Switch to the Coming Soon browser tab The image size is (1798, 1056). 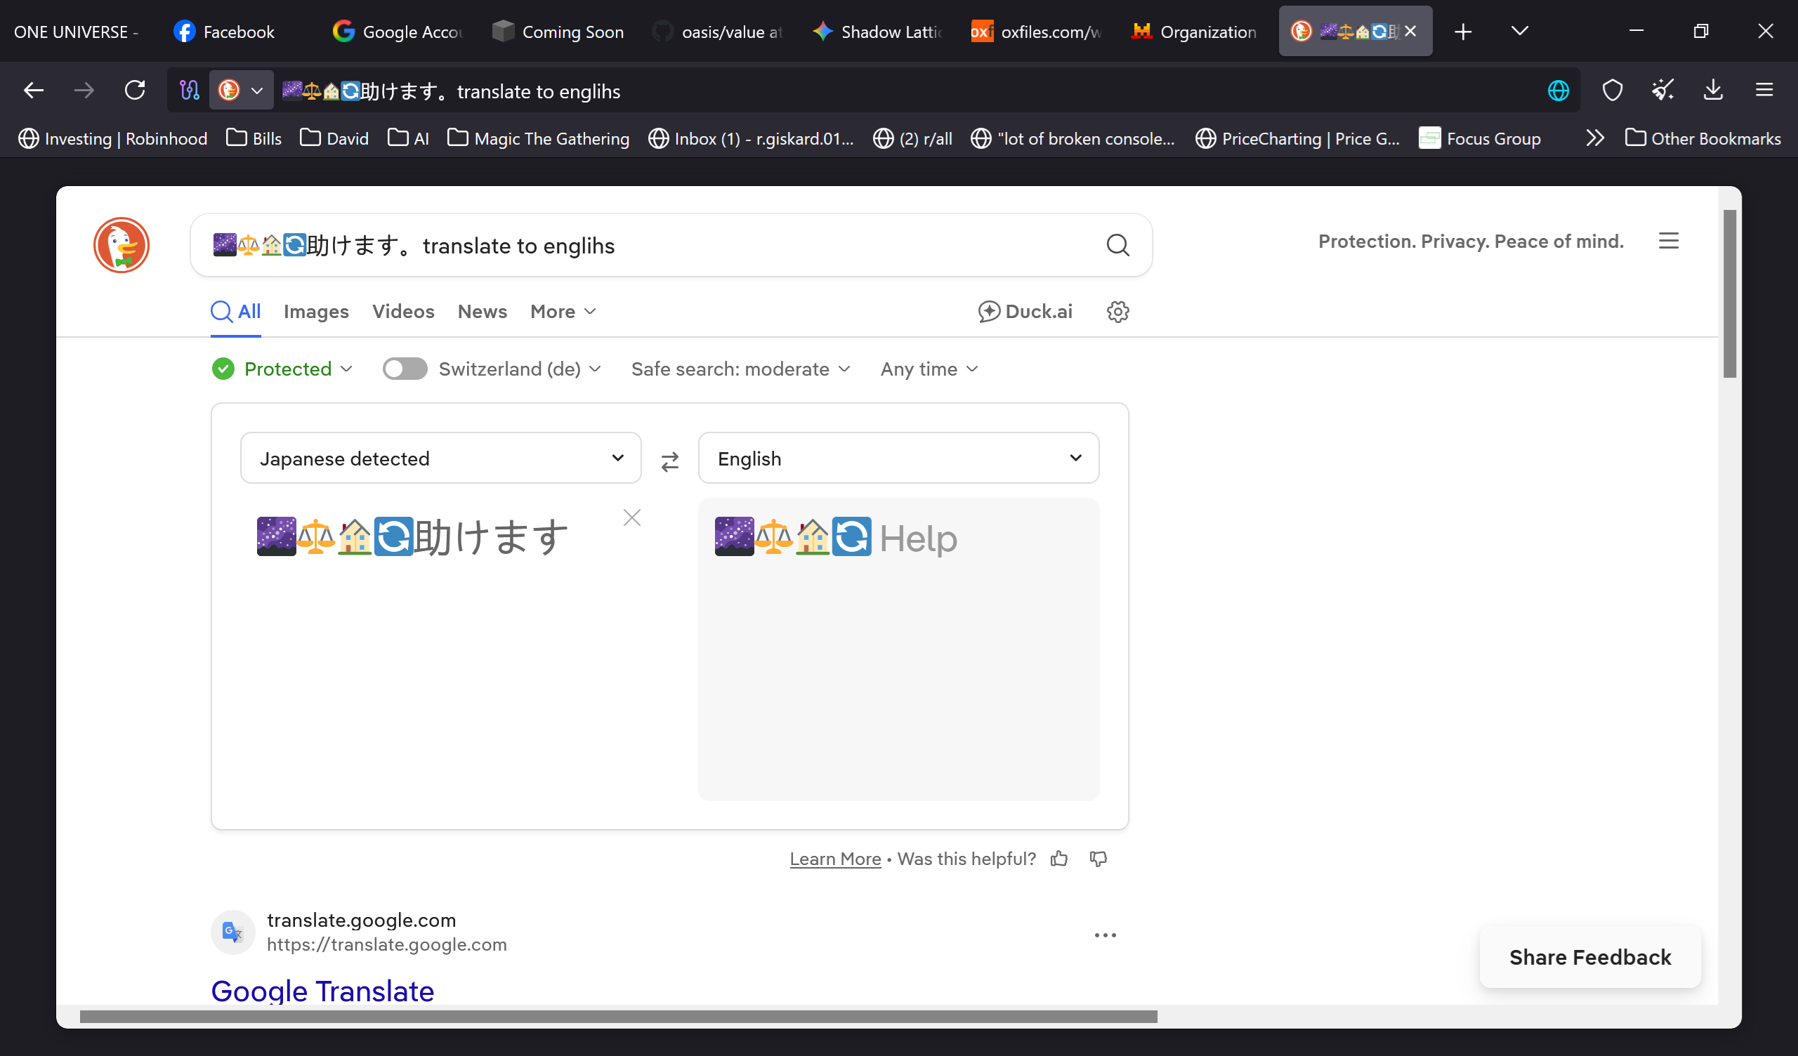coord(559,32)
